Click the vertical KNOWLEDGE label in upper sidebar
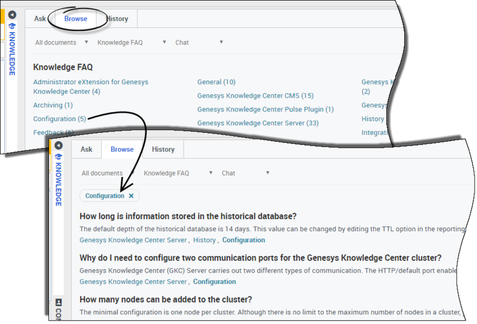477x324 pixels. [12, 54]
